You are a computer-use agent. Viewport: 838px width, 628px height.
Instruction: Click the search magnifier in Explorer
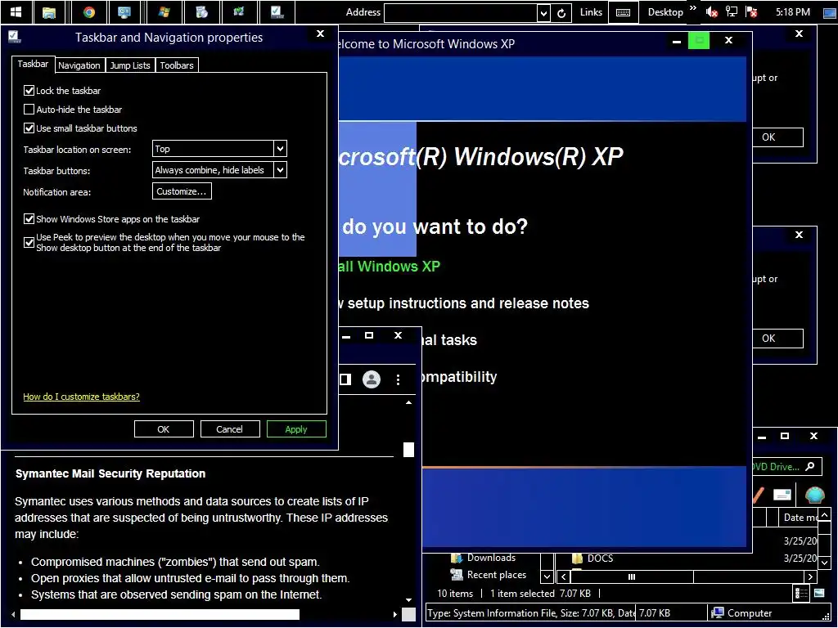tap(810, 466)
